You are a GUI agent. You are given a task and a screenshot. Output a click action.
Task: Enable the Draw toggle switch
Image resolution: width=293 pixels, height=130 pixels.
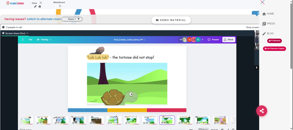40,3
